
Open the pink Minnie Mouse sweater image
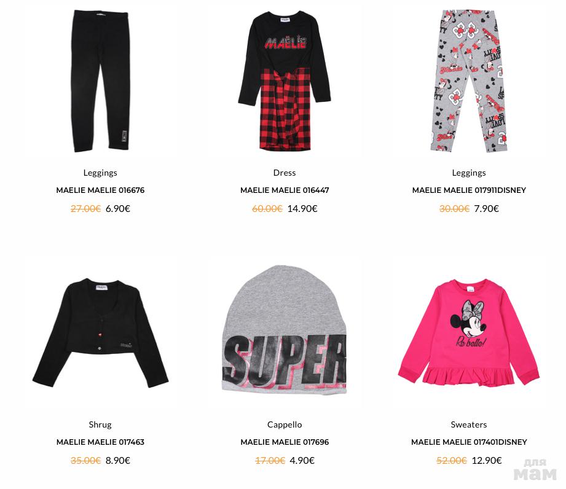[468, 332]
